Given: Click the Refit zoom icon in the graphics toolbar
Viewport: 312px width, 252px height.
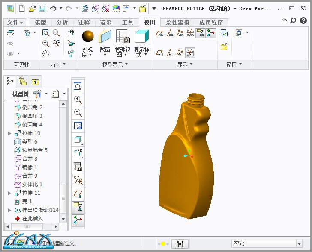Looking at the screenshot, I should click(78, 86).
